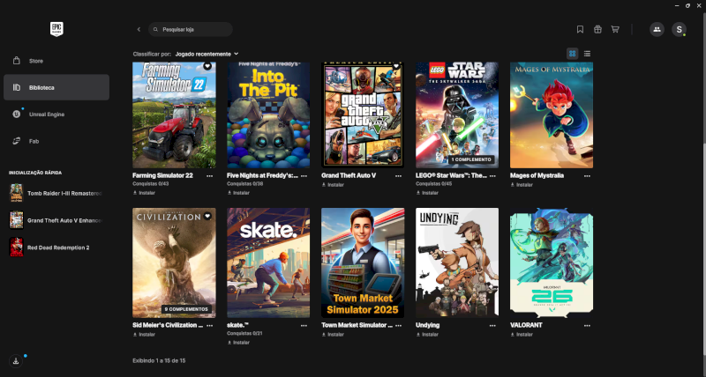Click Conquistas 0/43 under Farming Simulator 22
The height and width of the screenshot is (377, 706).
150,184
